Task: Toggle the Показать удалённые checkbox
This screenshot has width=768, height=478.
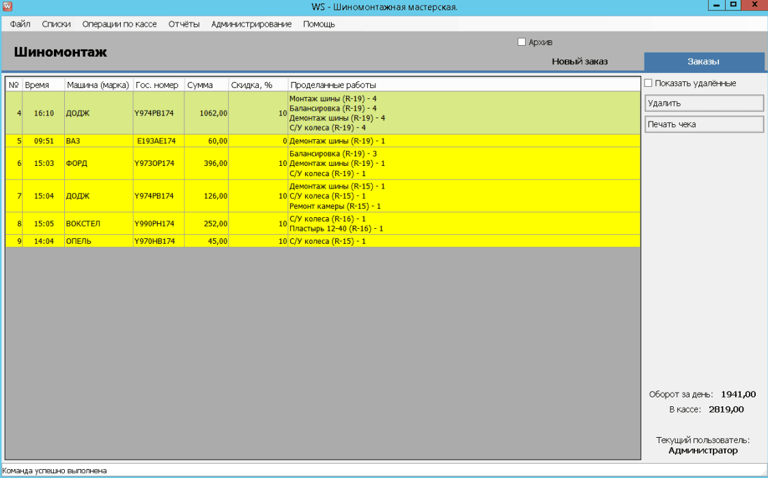Action: (649, 83)
